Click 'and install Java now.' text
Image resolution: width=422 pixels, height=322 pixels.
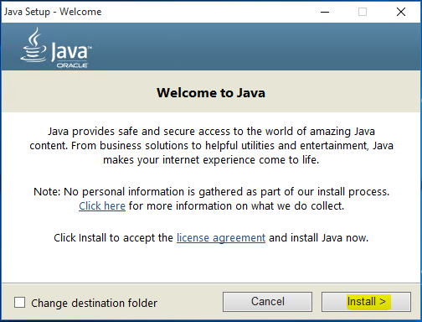(x=318, y=238)
